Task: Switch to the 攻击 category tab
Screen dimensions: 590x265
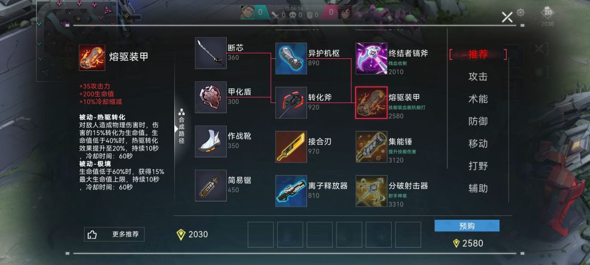Action: (x=478, y=76)
